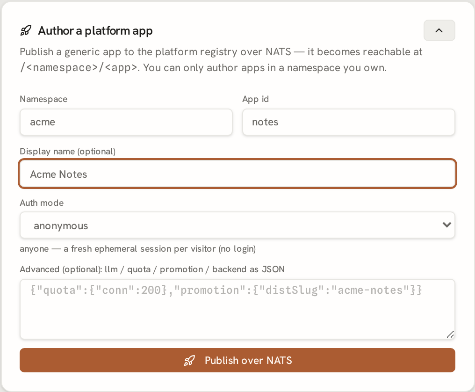Click the Advanced JSON textarea
The height and width of the screenshot is (392, 475).
point(237,309)
